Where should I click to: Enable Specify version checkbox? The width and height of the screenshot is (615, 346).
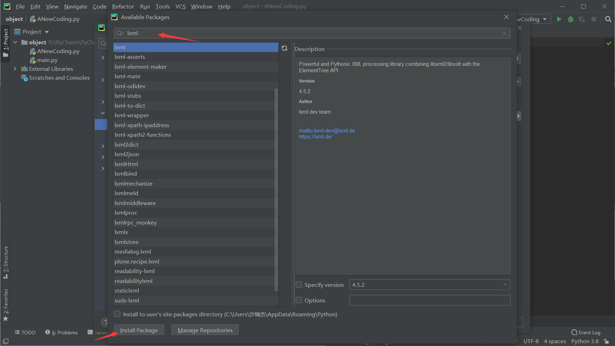[299, 285]
